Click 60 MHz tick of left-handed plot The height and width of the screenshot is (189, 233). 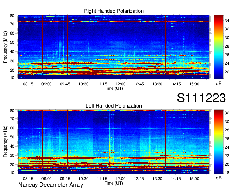pos(12,128)
